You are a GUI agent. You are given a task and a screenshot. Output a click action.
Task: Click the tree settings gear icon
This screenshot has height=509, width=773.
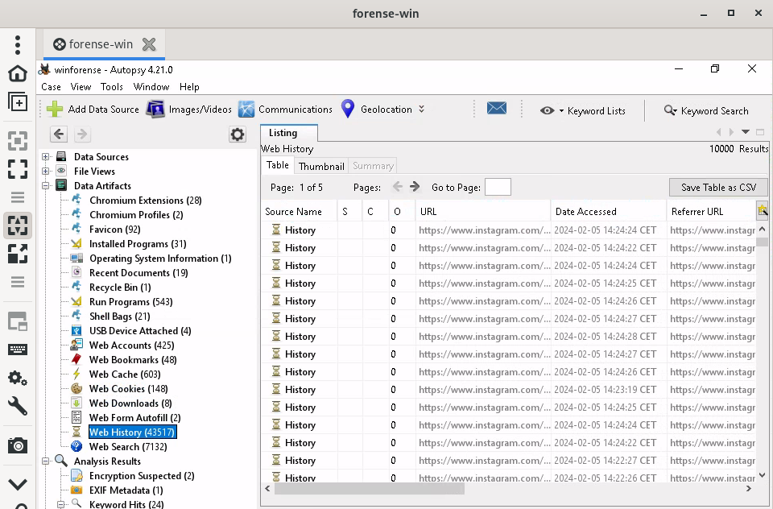click(x=238, y=134)
